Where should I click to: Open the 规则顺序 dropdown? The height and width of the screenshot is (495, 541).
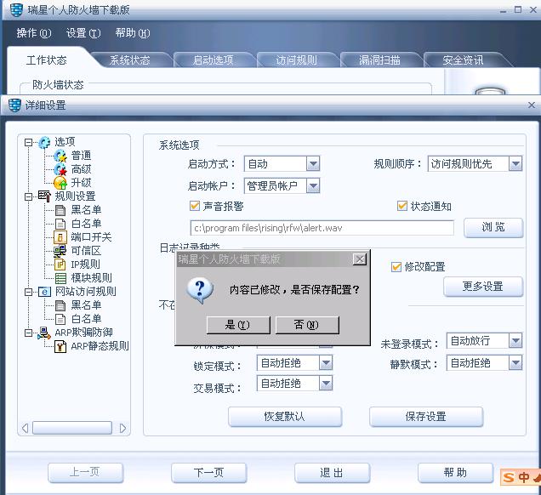pos(515,164)
